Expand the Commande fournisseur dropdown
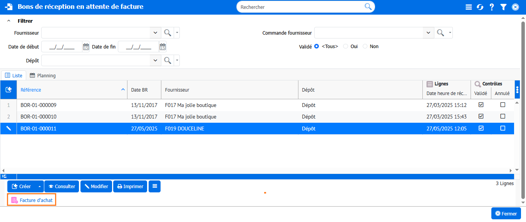526x222 pixels. (428, 33)
